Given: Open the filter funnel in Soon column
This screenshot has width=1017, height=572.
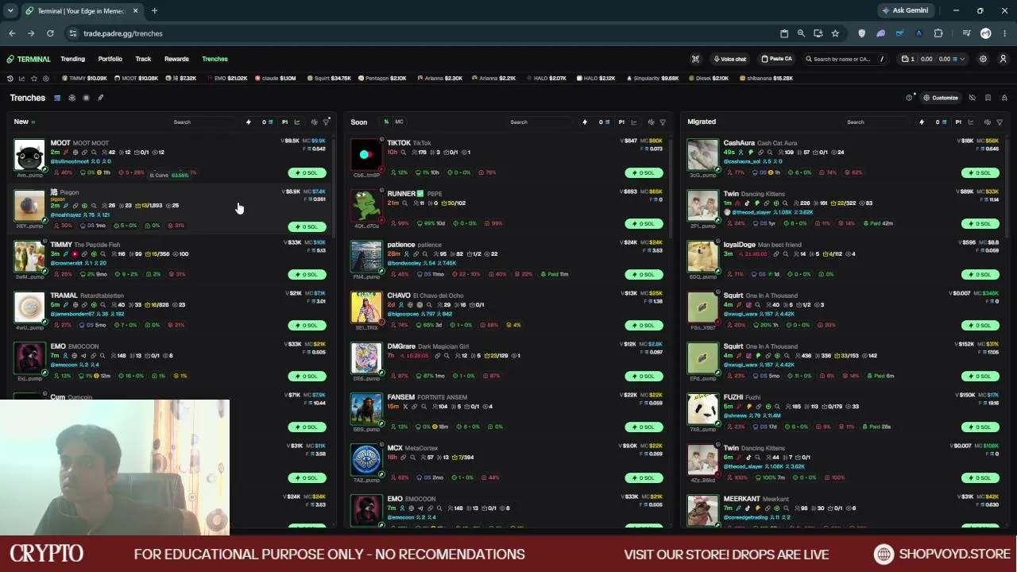Looking at the screenshot, I should (x=663, y=122).
